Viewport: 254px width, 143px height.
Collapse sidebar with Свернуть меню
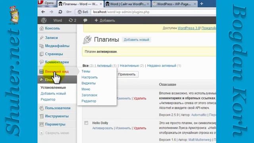[55, 133]
